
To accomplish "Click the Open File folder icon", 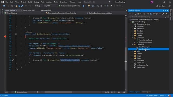I will [16, 6].
